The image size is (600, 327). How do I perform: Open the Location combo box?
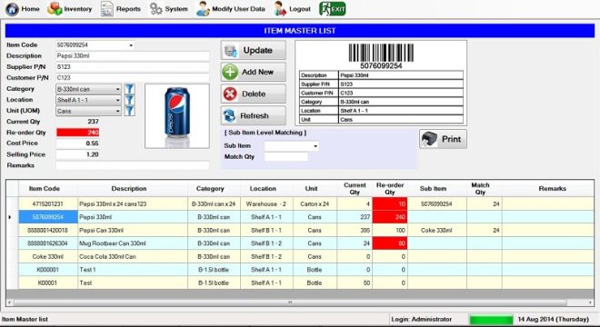[x=88, y=100]
